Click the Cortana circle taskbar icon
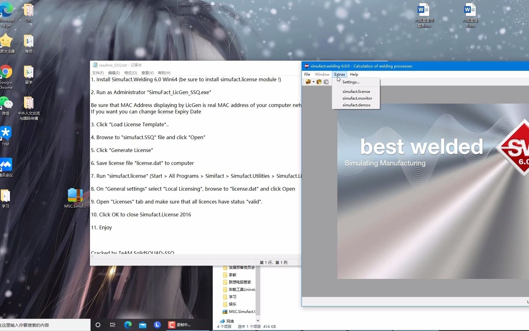 (98, 325)
